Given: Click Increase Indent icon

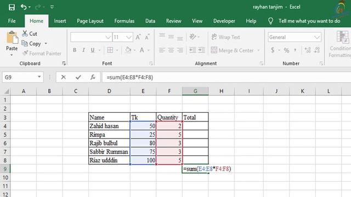Looking at the screenshot, I should (x=201, y=50).
